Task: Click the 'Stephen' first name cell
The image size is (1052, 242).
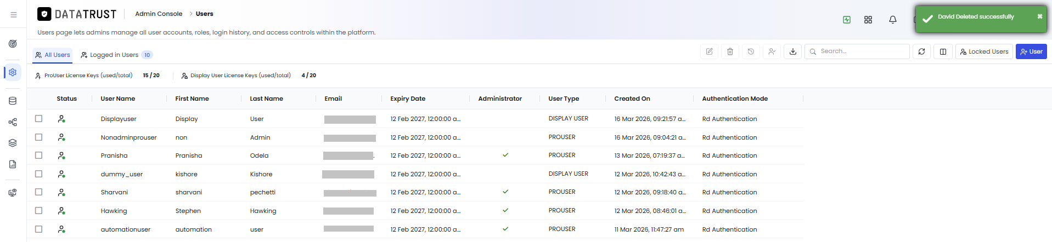Action: point(188,211)
